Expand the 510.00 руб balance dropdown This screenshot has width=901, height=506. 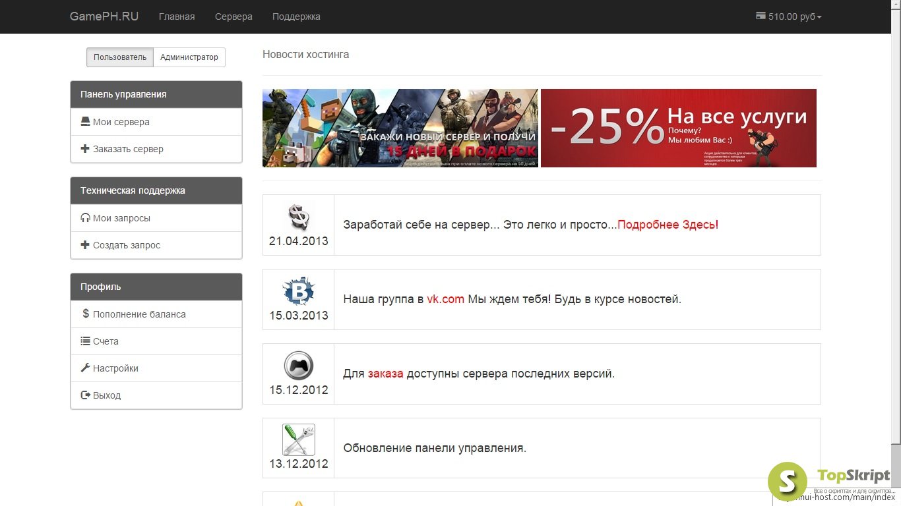(789, 16)
